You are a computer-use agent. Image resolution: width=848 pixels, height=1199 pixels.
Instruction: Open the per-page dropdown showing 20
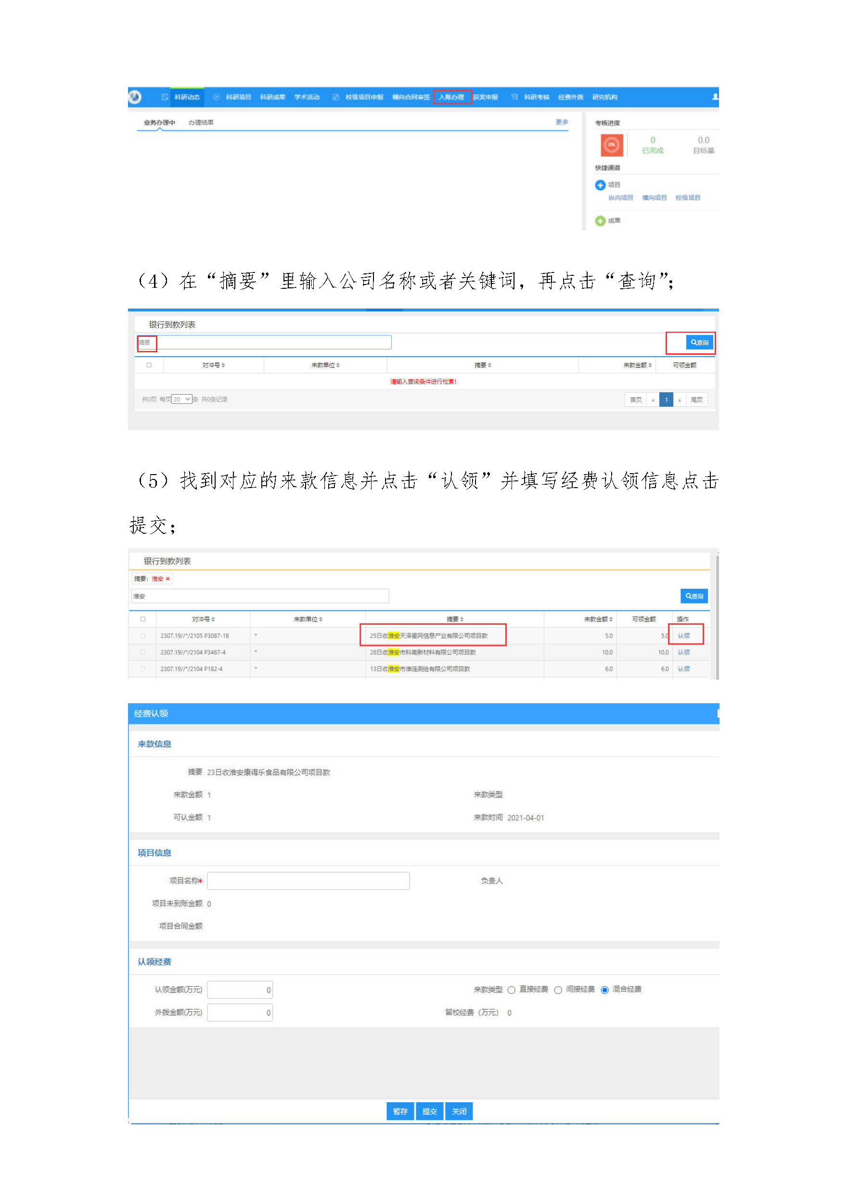[182, 400]
